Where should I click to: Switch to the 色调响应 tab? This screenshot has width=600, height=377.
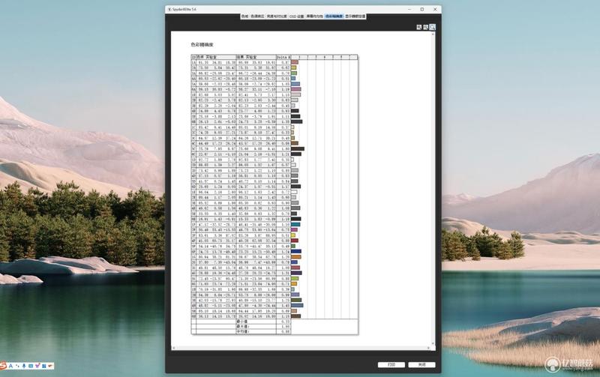coord(257,16)
